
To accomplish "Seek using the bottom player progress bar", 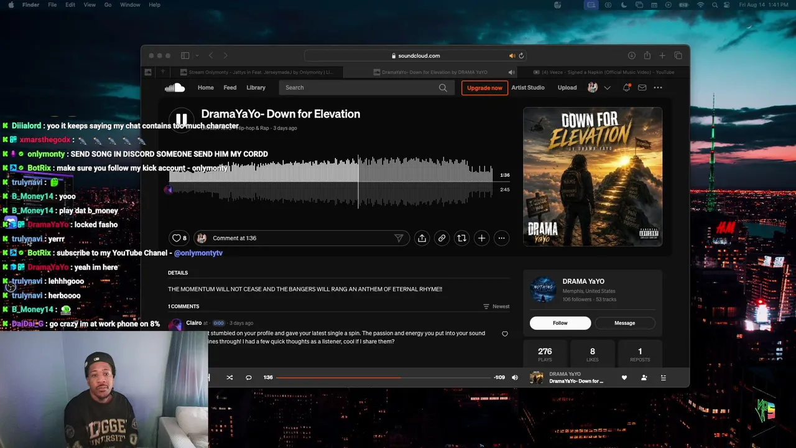I will (384, 378).
